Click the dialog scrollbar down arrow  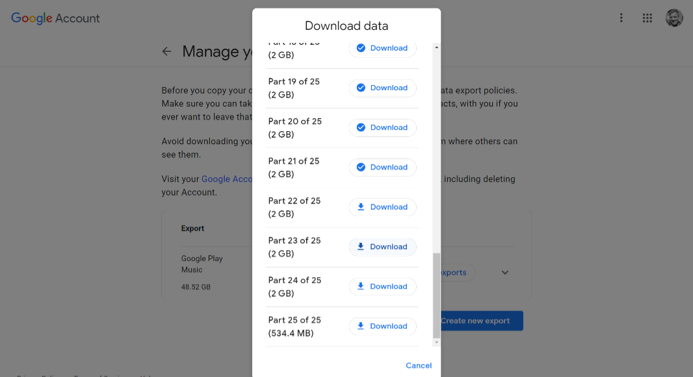[437, 342]
